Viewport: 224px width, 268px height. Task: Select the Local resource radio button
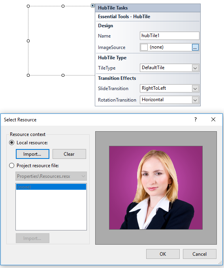[11, 143]
